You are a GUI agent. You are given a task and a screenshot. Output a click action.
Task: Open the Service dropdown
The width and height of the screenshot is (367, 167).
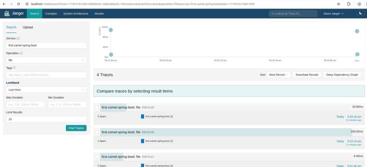[x=46, y=45]
